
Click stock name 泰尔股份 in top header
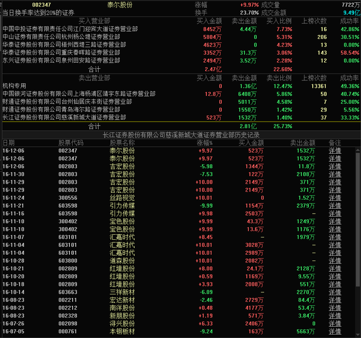pos(119,5)
